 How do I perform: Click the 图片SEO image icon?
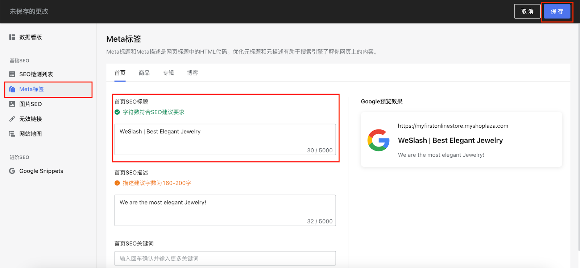12,104
